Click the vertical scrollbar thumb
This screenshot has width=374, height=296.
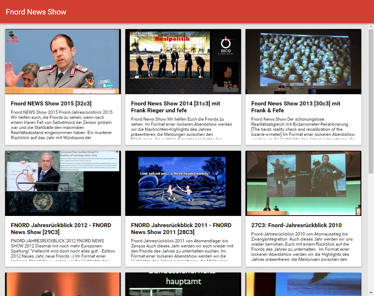(371, 101)
